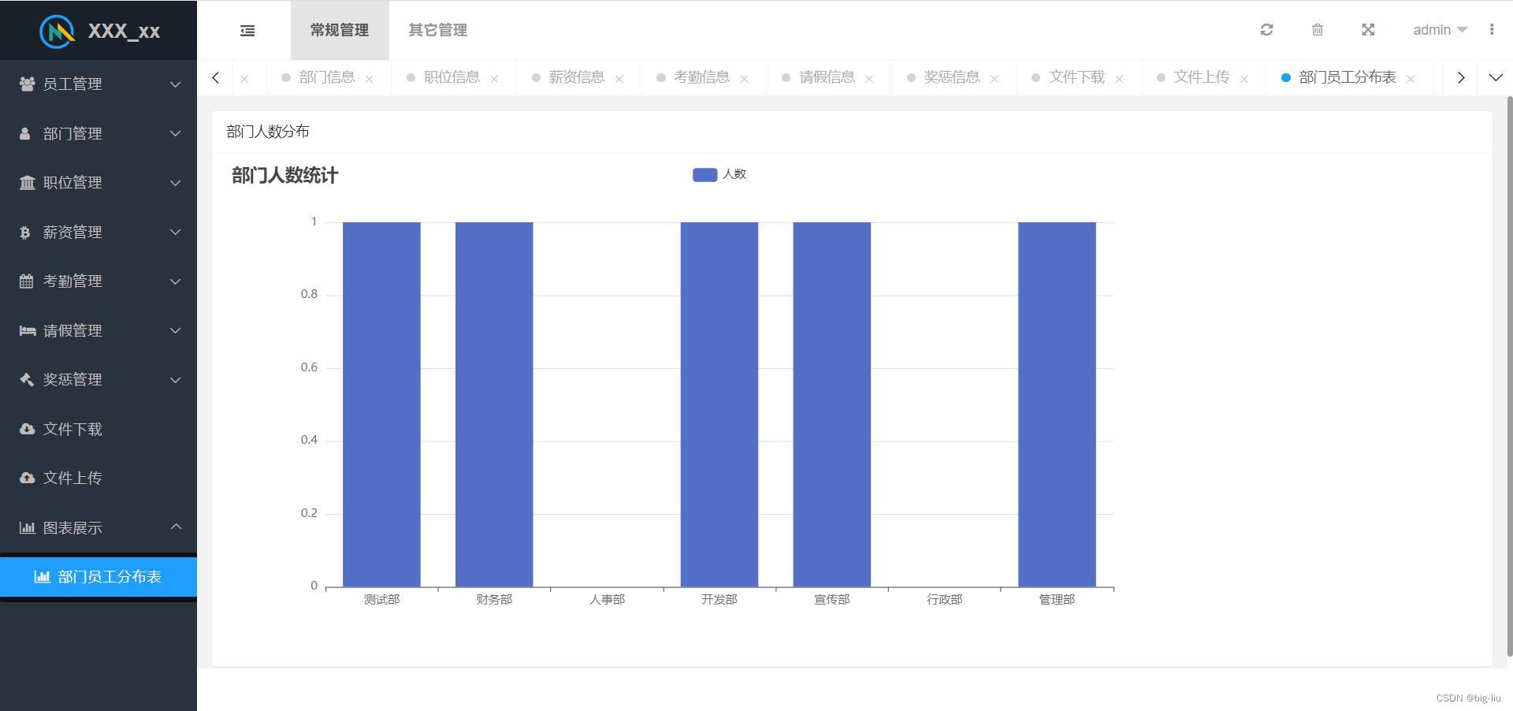Image resolution: width=1513 pixels, height=711 pixels.
Task: Close the 文件上传 tab
Action: [x=1244, y=79]
